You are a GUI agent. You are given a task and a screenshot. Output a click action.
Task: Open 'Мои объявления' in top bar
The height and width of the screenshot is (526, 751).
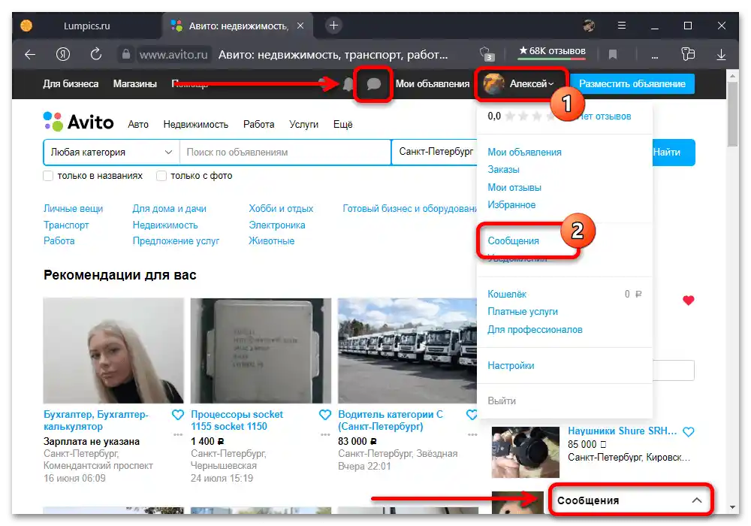[x=433, y=84]
